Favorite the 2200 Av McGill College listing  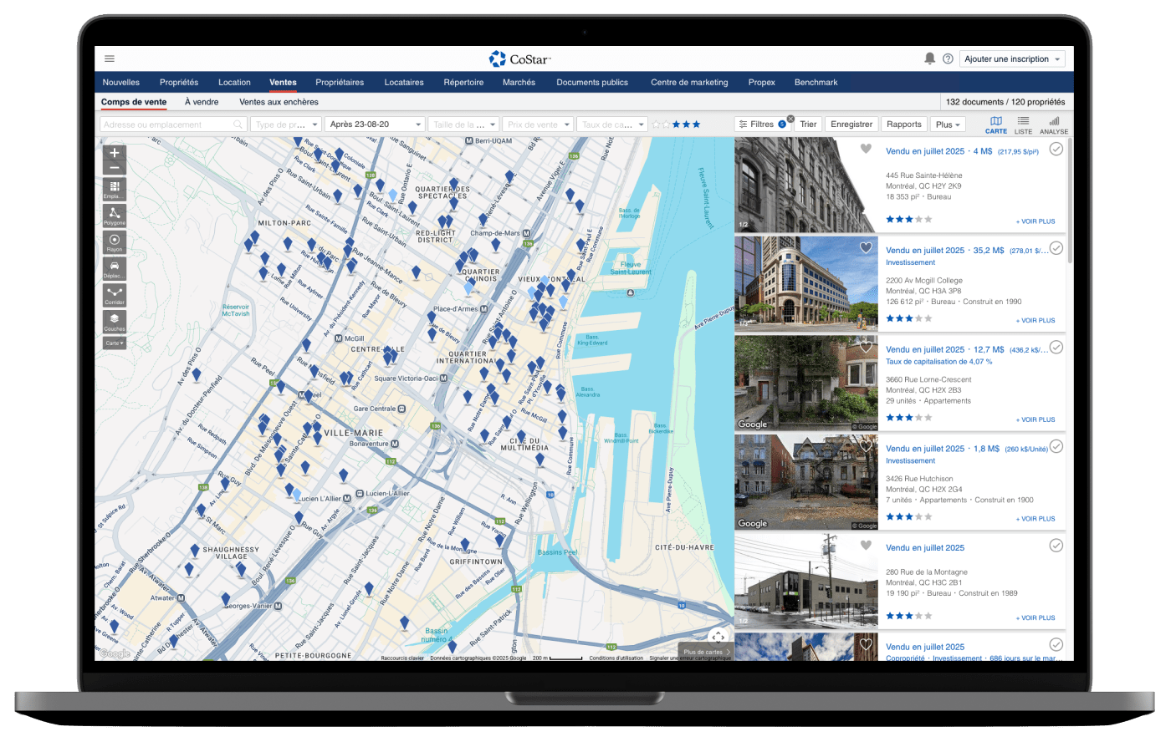(x=866, y=248)
